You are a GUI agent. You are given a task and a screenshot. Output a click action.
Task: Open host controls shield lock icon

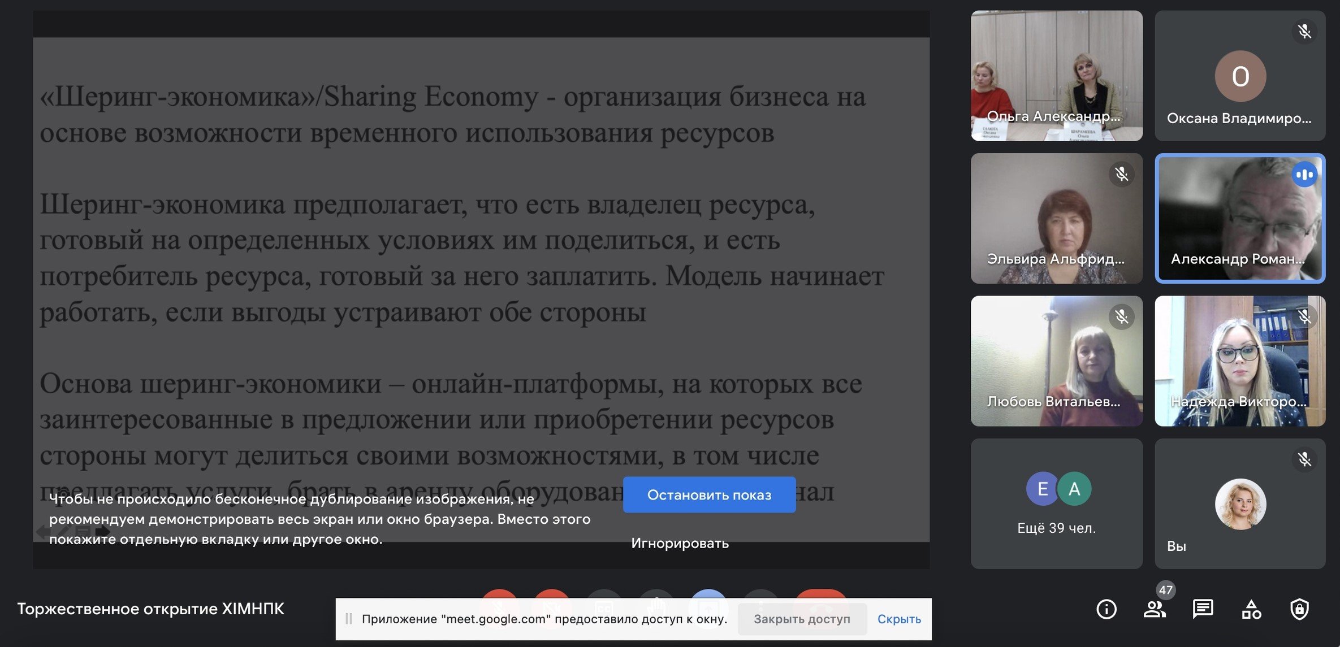pos(1299,609)
